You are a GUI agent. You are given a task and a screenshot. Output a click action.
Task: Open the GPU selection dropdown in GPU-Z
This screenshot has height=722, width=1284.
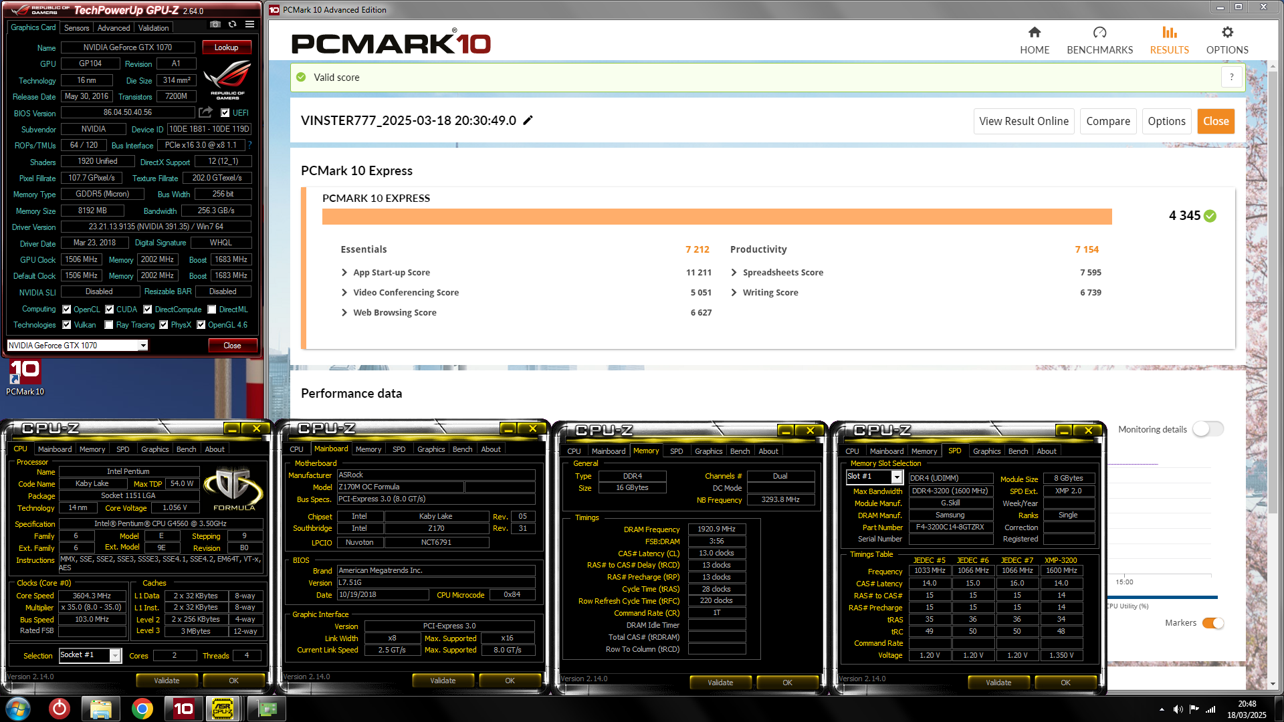[x=142, y=346]
